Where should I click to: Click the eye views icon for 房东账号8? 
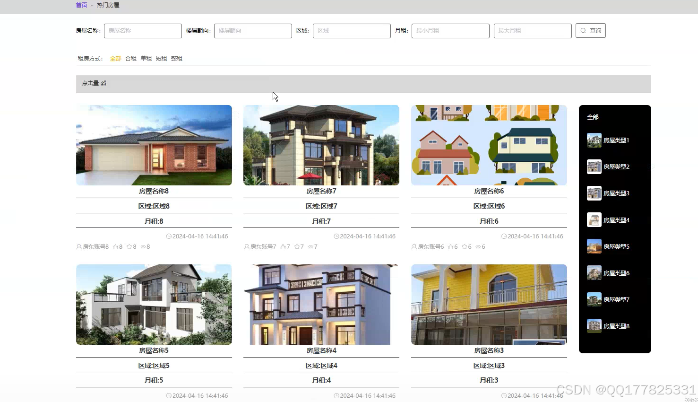(x=143, y=247)
